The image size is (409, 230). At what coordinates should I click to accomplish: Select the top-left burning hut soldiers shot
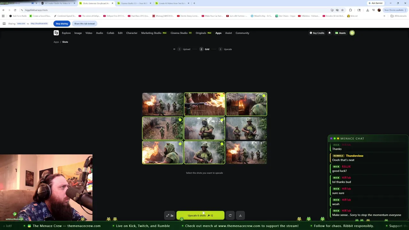point(163,104)
